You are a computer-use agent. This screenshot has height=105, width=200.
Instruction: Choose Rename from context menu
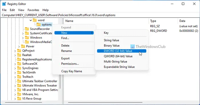tap(74, 51)
